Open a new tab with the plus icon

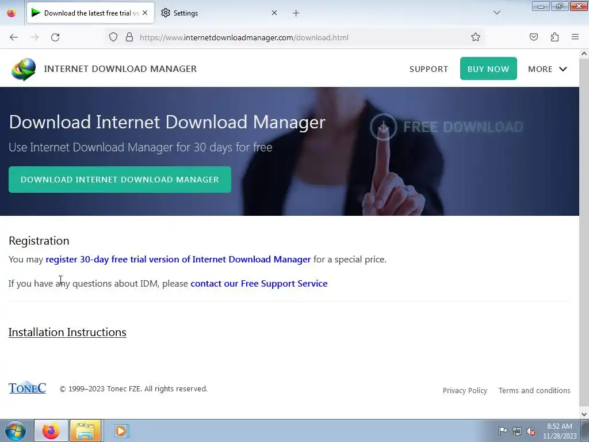pyautogui.click(x=296, y=13)
